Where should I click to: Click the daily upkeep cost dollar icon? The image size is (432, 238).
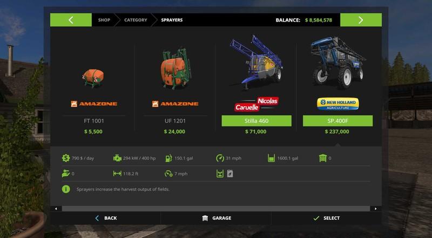coord(65,158)
